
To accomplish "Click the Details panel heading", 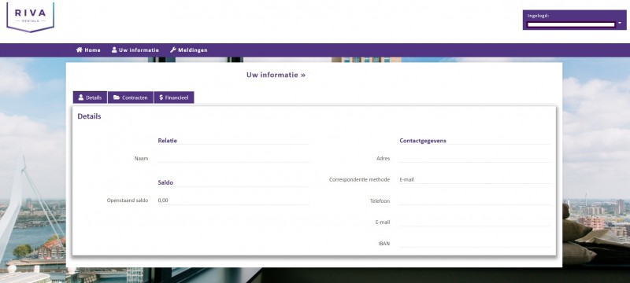I will pos(89,116).
